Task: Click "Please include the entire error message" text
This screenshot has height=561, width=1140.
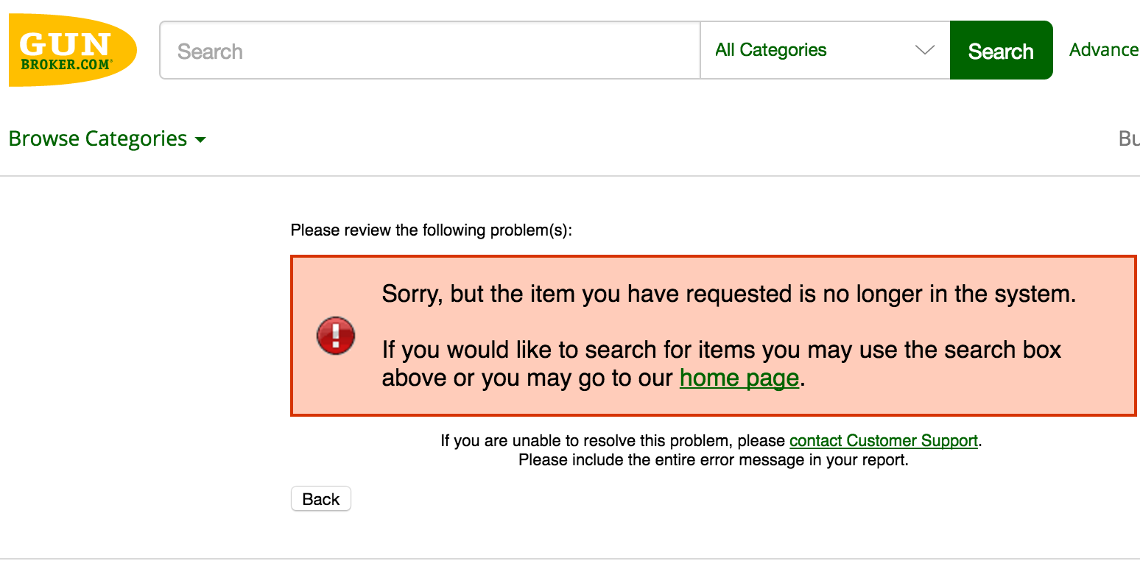Action: tap(713, 460)
